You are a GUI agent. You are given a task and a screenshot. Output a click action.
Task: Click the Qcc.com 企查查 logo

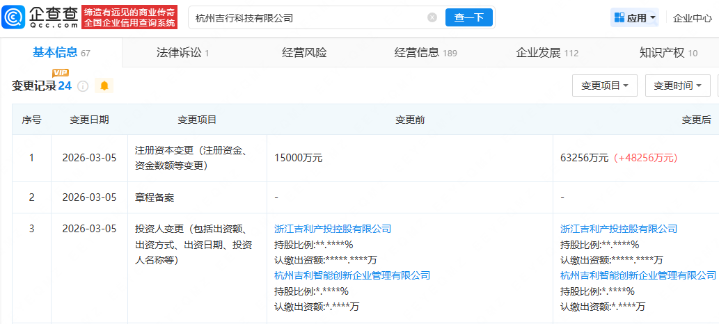[39, 17]
